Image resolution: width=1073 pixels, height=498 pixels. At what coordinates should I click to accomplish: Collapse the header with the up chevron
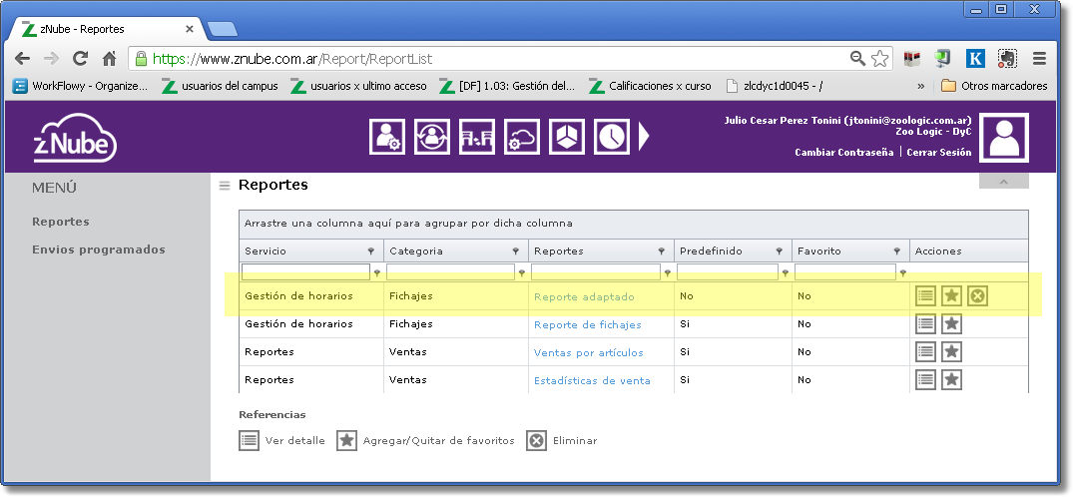(x=1003, y=182)
